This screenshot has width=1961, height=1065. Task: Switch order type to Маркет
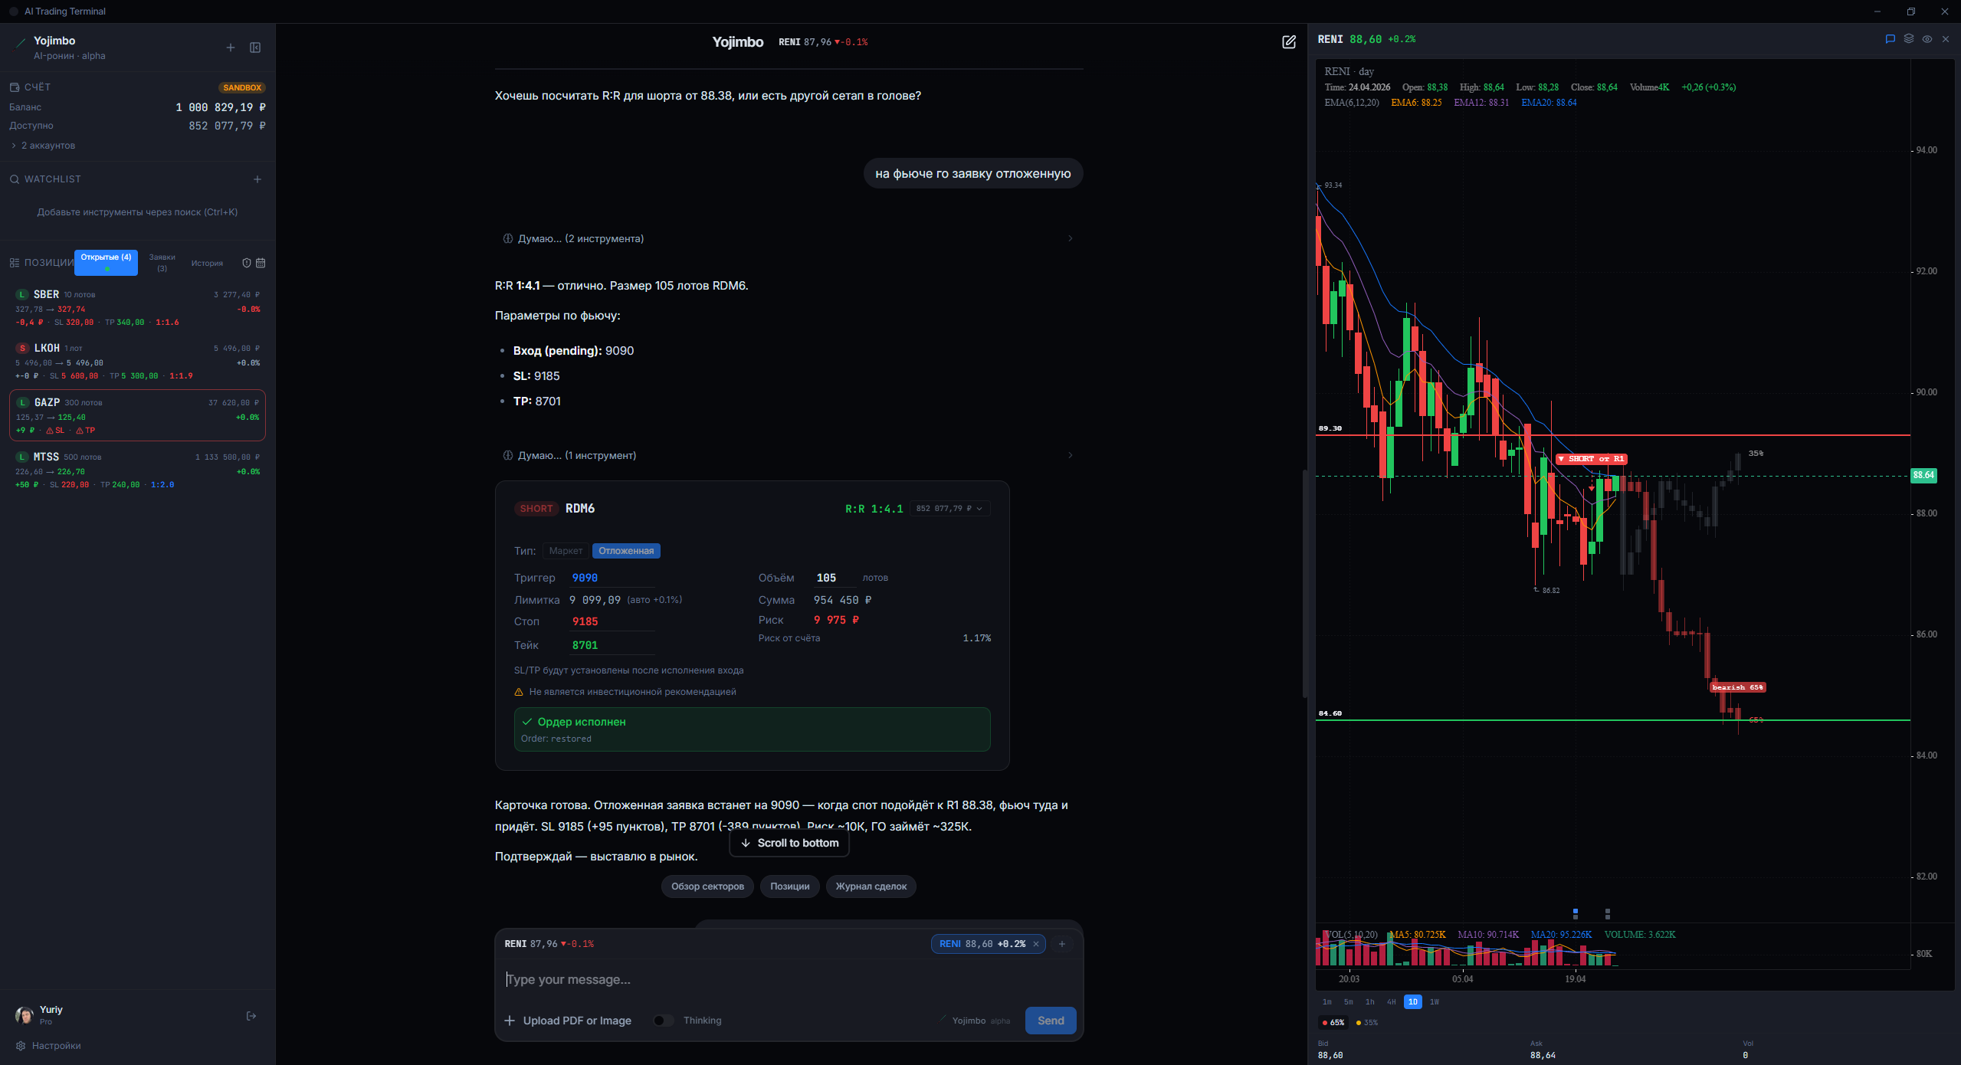coord(565,550)
